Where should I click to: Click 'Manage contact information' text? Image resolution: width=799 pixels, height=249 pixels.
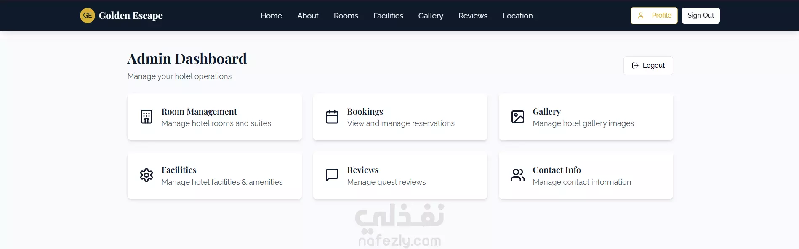[582, 182]
